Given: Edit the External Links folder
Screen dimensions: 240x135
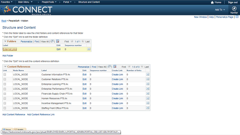Looking at the screenshot, I should pyautogui.click(x=58, y=49).
